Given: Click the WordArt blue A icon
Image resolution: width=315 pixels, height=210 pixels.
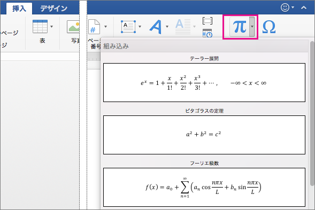Looking at the screenshot, I should click(156, 27).
